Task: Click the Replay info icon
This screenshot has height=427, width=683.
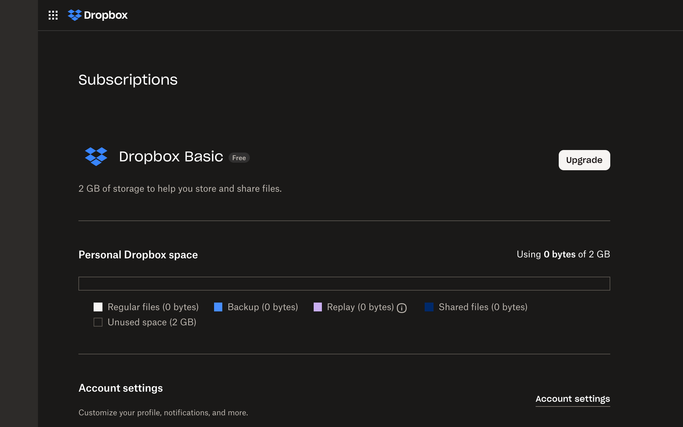Action: tap(402, 308)
